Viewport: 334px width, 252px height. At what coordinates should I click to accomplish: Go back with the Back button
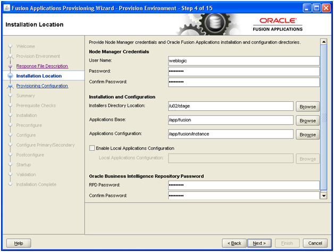point(234,243)
